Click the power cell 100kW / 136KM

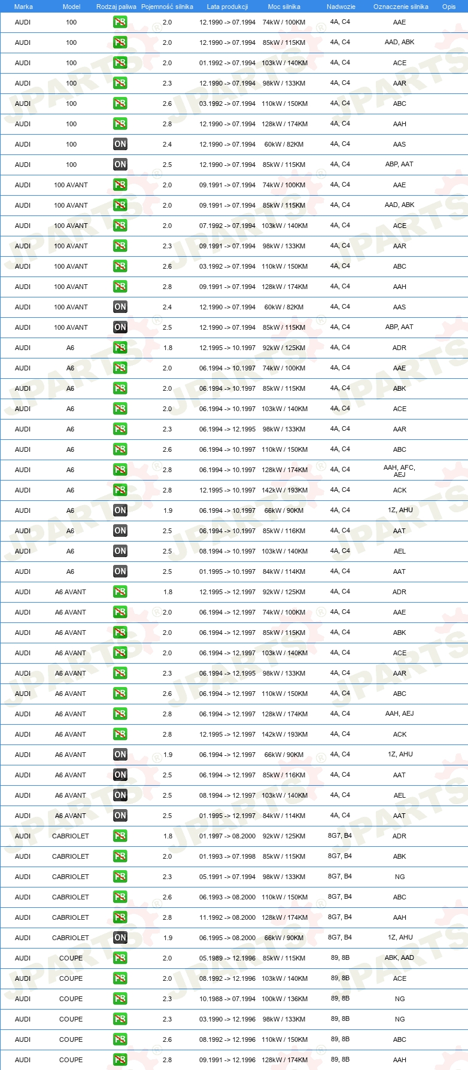pos(284,999)
